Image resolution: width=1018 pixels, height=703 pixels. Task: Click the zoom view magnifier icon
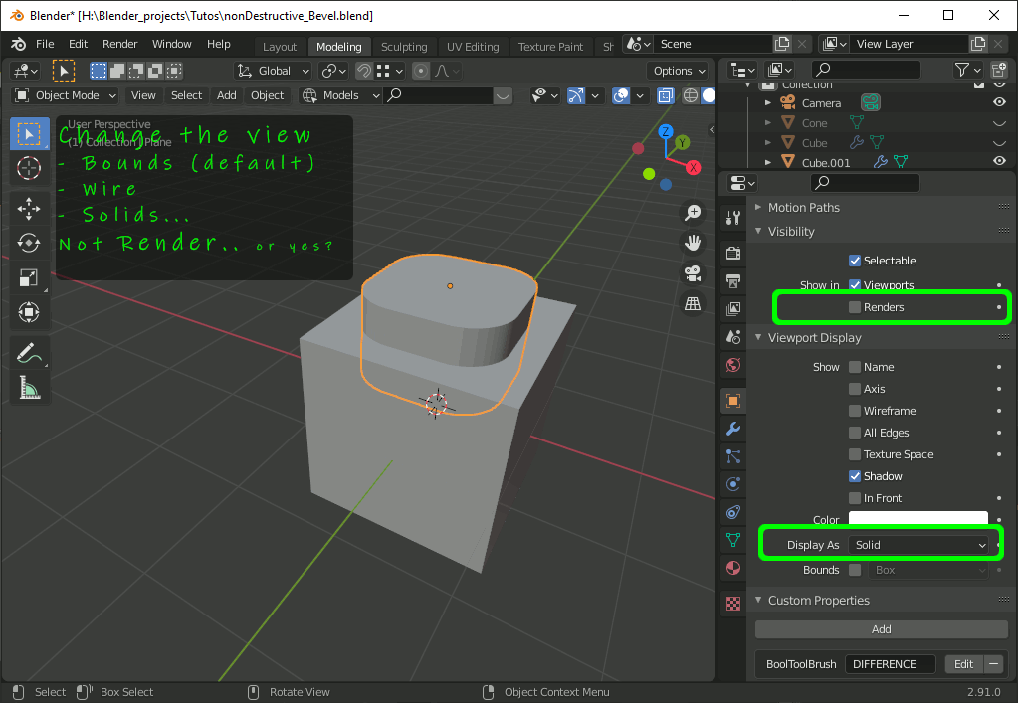click(693, 212)
